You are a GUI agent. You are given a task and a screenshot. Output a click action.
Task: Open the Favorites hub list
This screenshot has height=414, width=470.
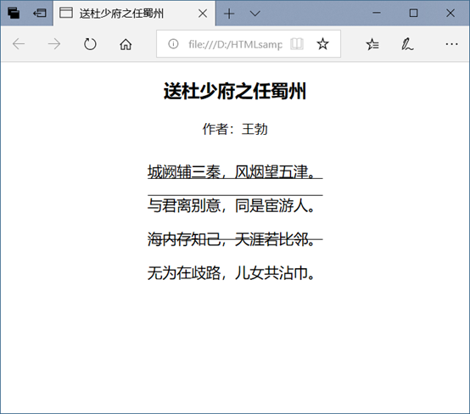point(372,44)
